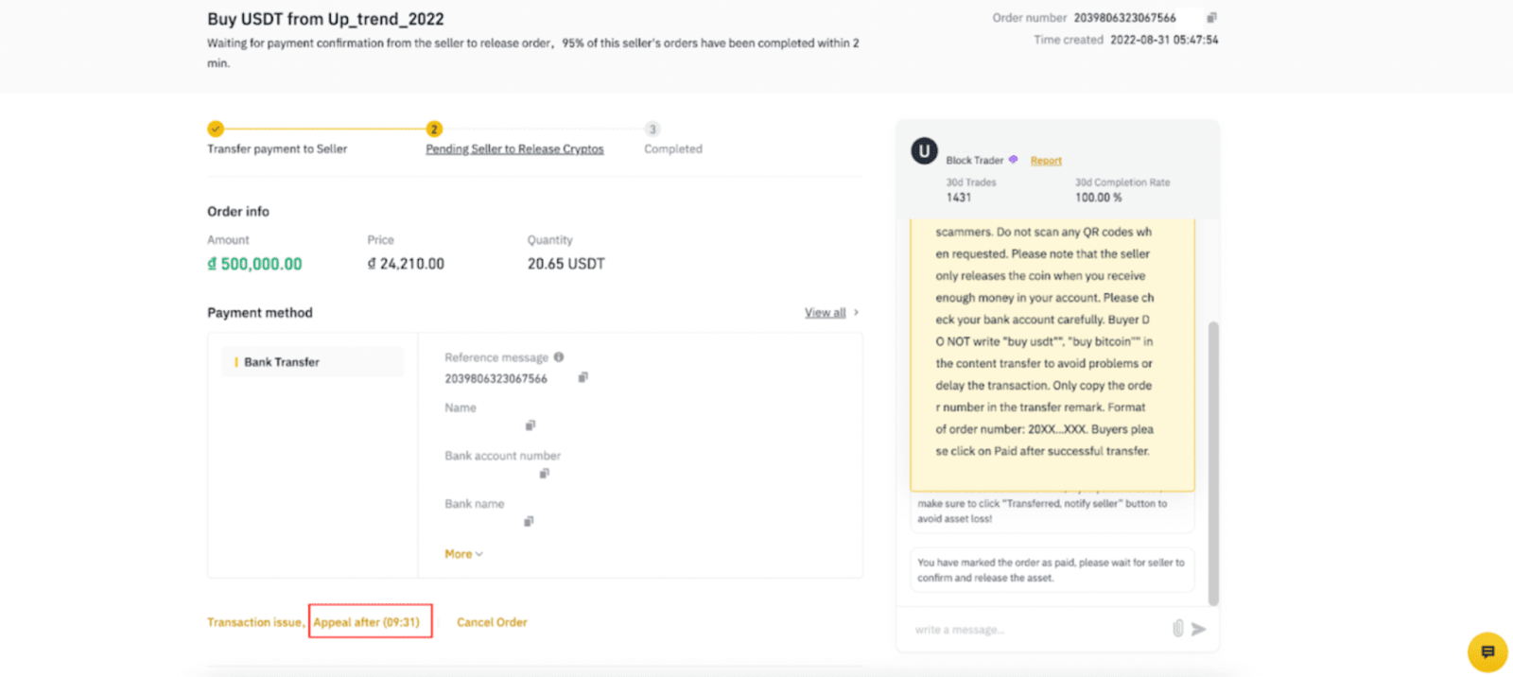This screenshot has height=677, width=1513.
Task: Expand More payment details
Action: 463,554
